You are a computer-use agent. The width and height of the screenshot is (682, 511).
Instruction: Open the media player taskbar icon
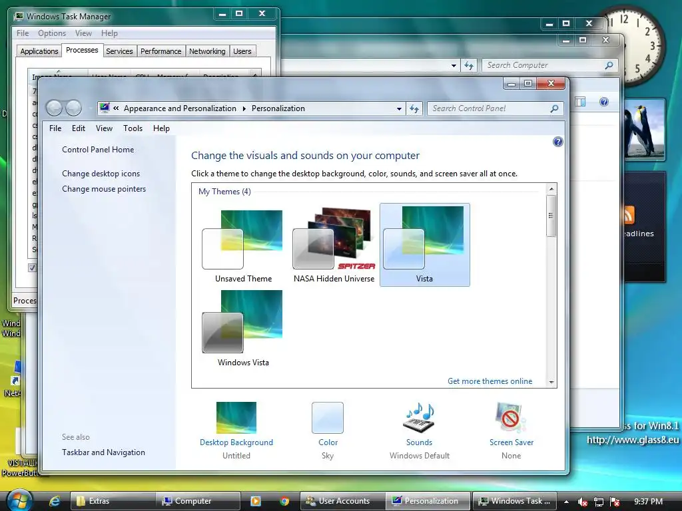tap(256, 501)
